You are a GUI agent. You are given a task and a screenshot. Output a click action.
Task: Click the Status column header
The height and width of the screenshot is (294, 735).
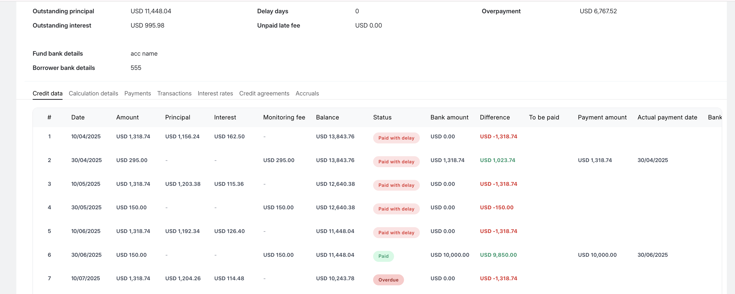tap(382, 117)
